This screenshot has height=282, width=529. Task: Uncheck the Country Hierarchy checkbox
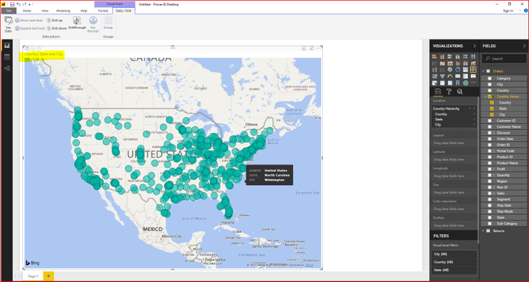tap(490, 97)
